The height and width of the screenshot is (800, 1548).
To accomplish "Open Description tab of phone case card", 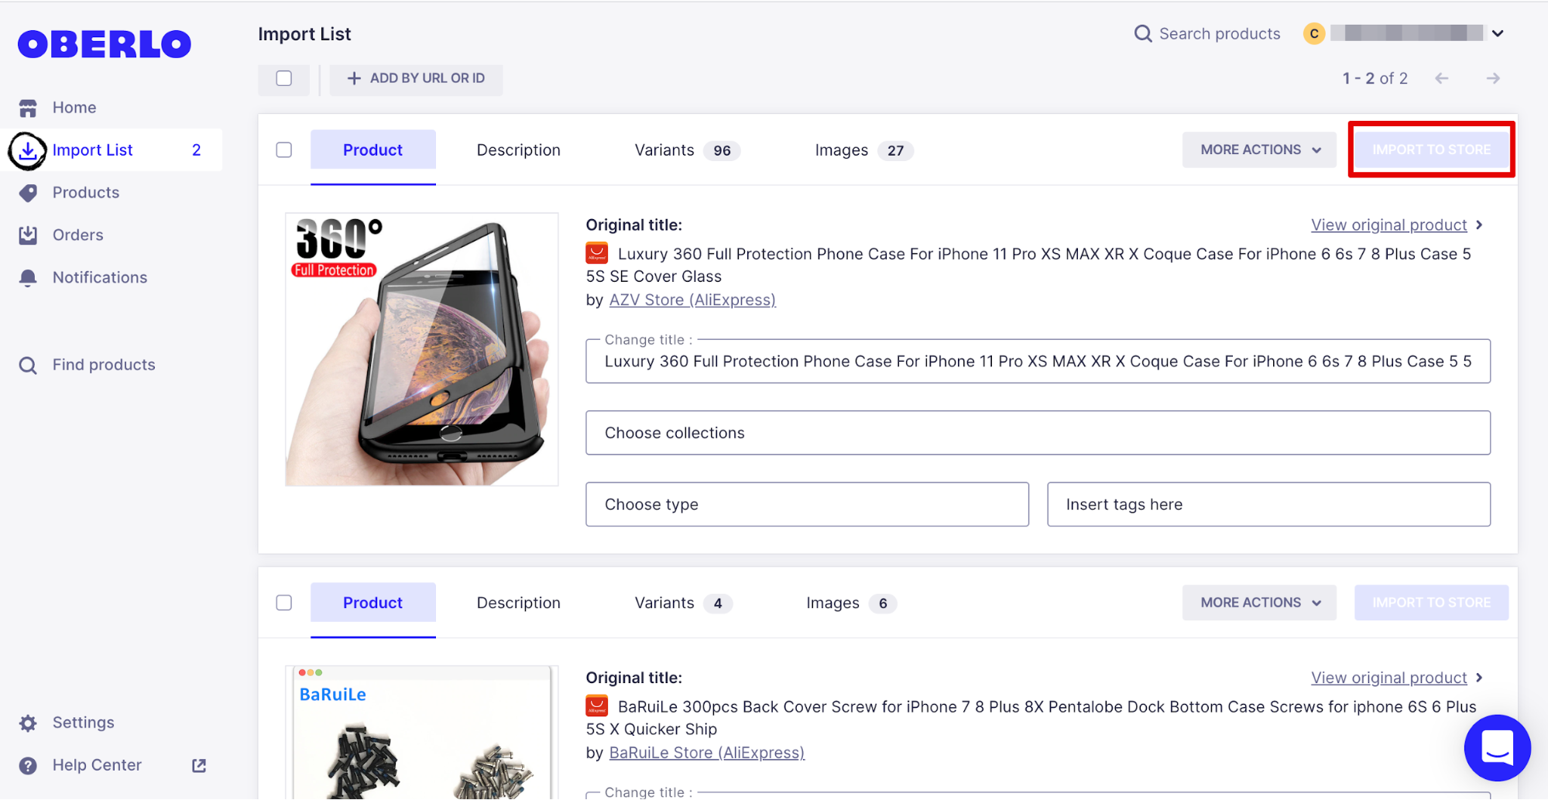I will 519,150.
